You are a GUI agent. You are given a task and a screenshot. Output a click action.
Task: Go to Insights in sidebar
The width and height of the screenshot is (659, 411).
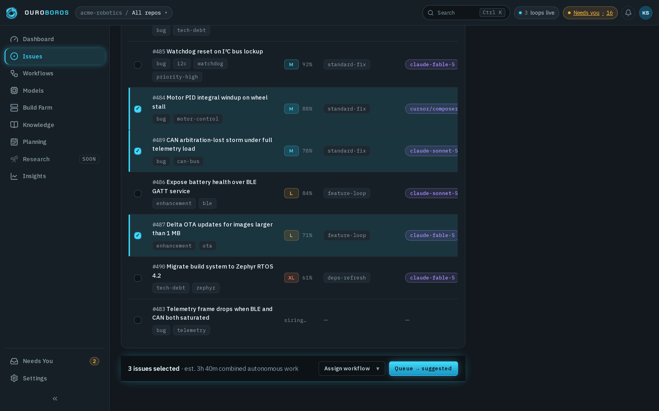(55, 176)
